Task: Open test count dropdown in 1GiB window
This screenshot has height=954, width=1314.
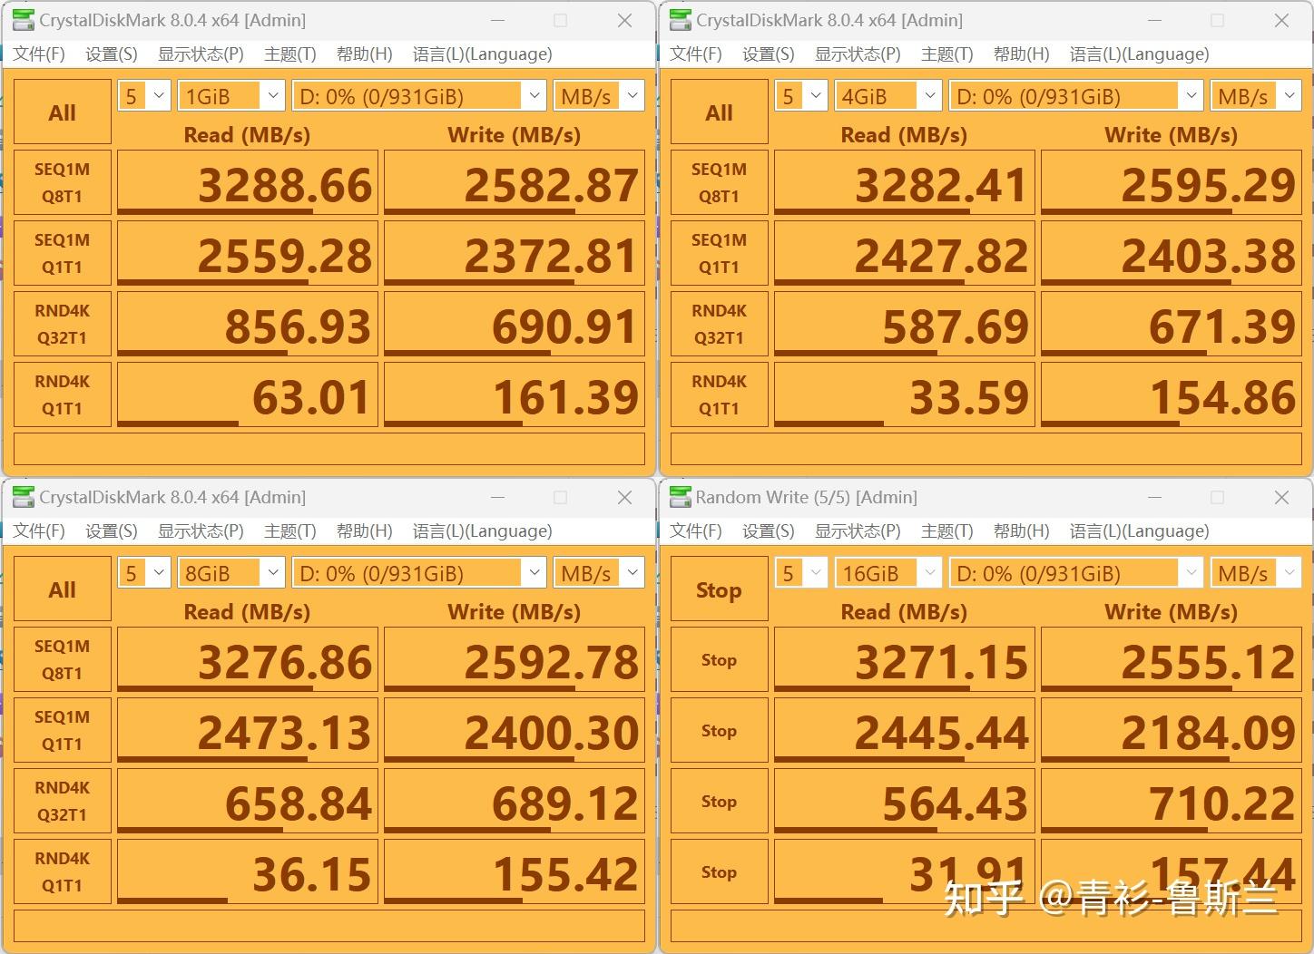Action: click(x=144, y=96)
